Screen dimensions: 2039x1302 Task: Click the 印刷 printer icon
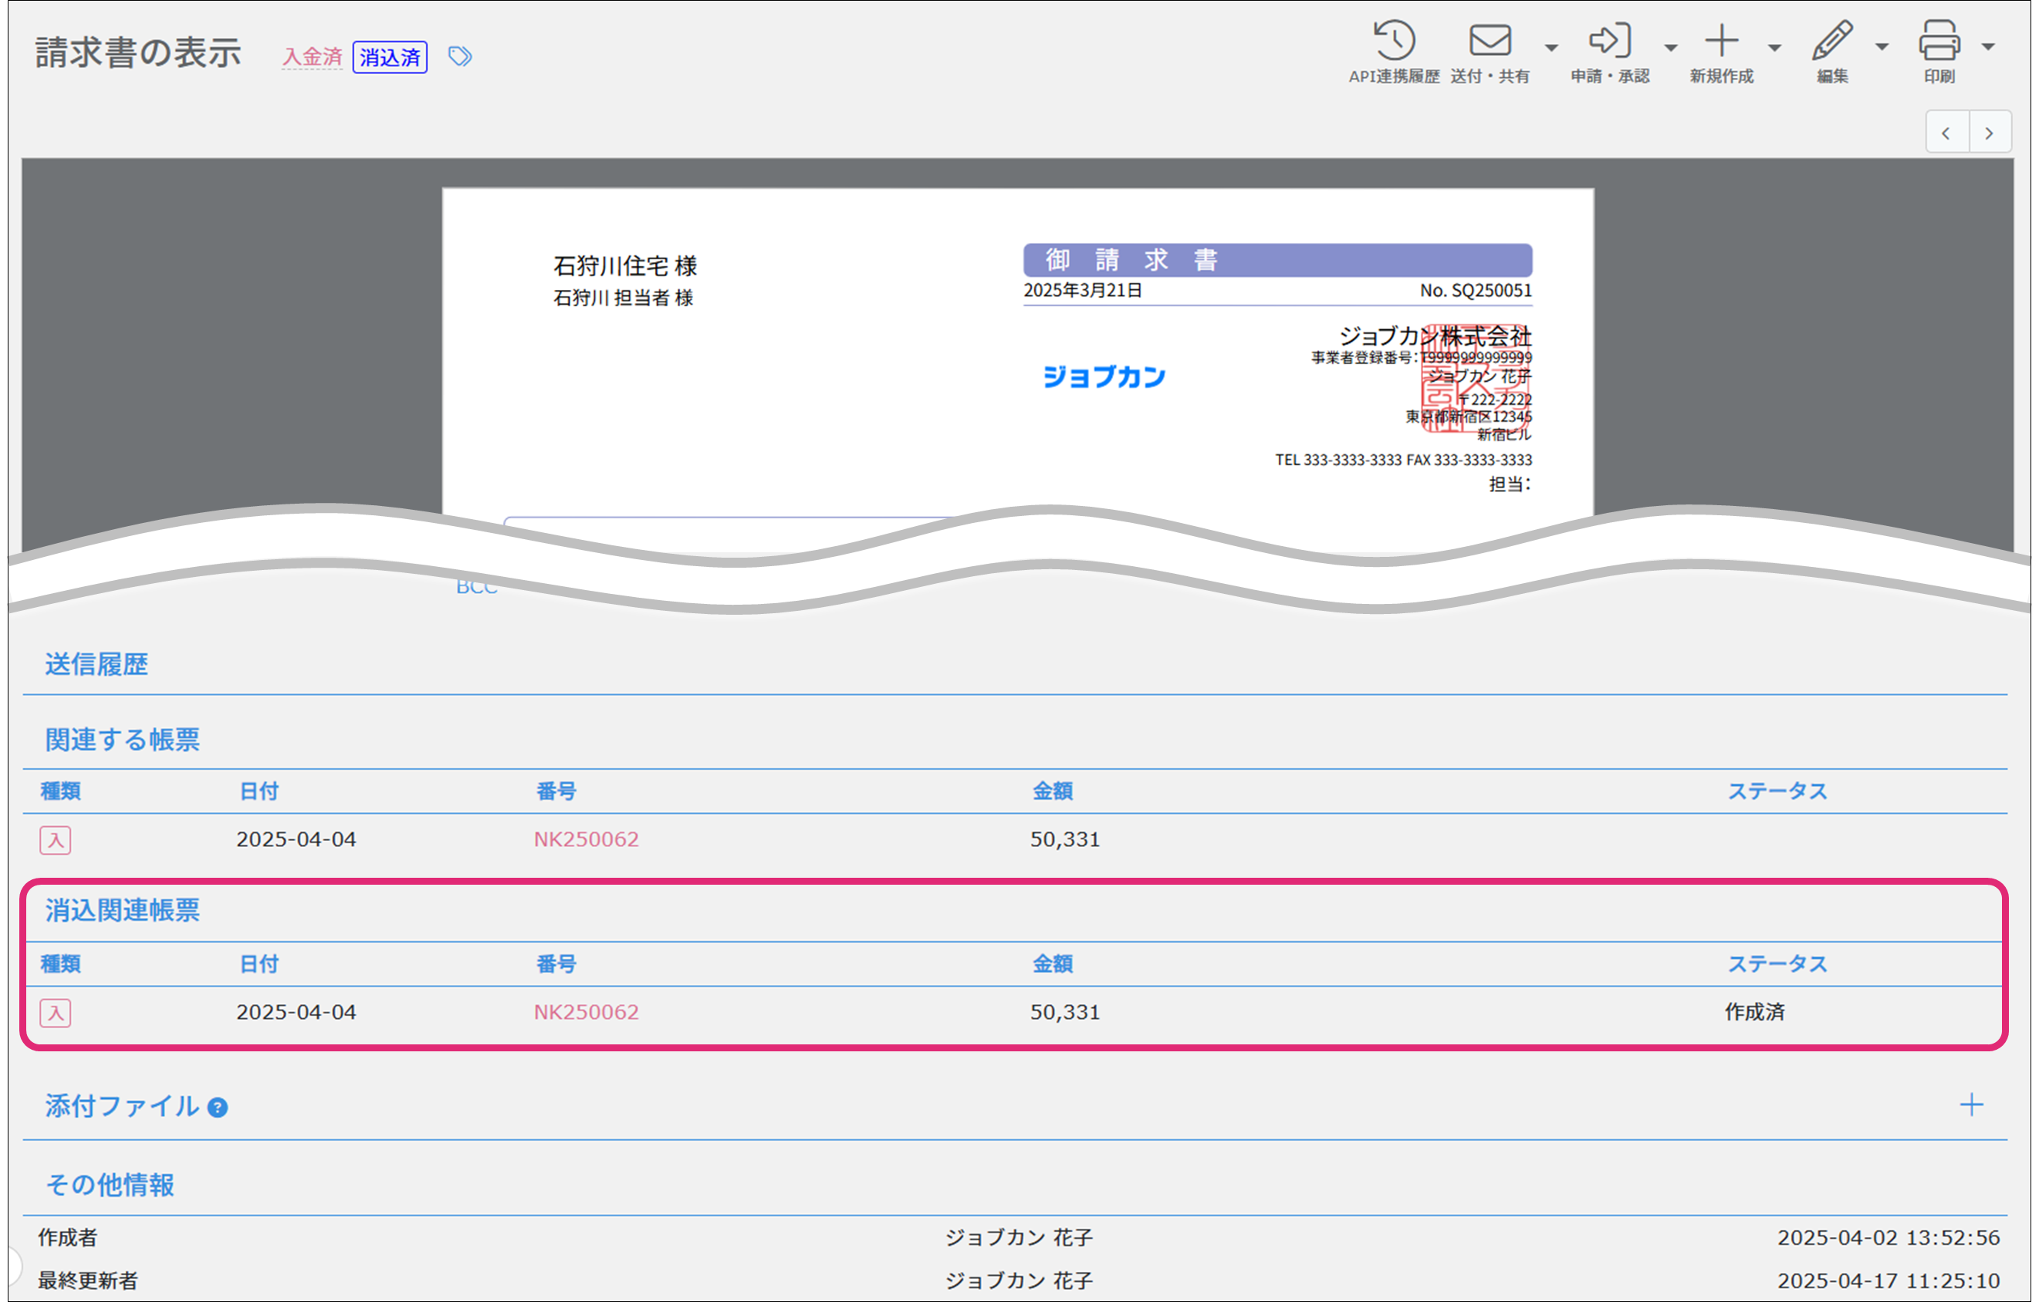[x=1939, y=42]
